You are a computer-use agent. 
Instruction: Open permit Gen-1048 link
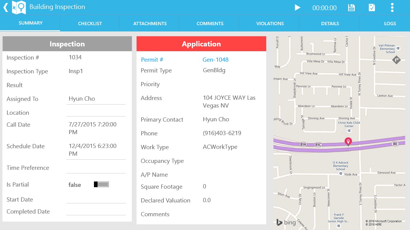tap(216, 60)
